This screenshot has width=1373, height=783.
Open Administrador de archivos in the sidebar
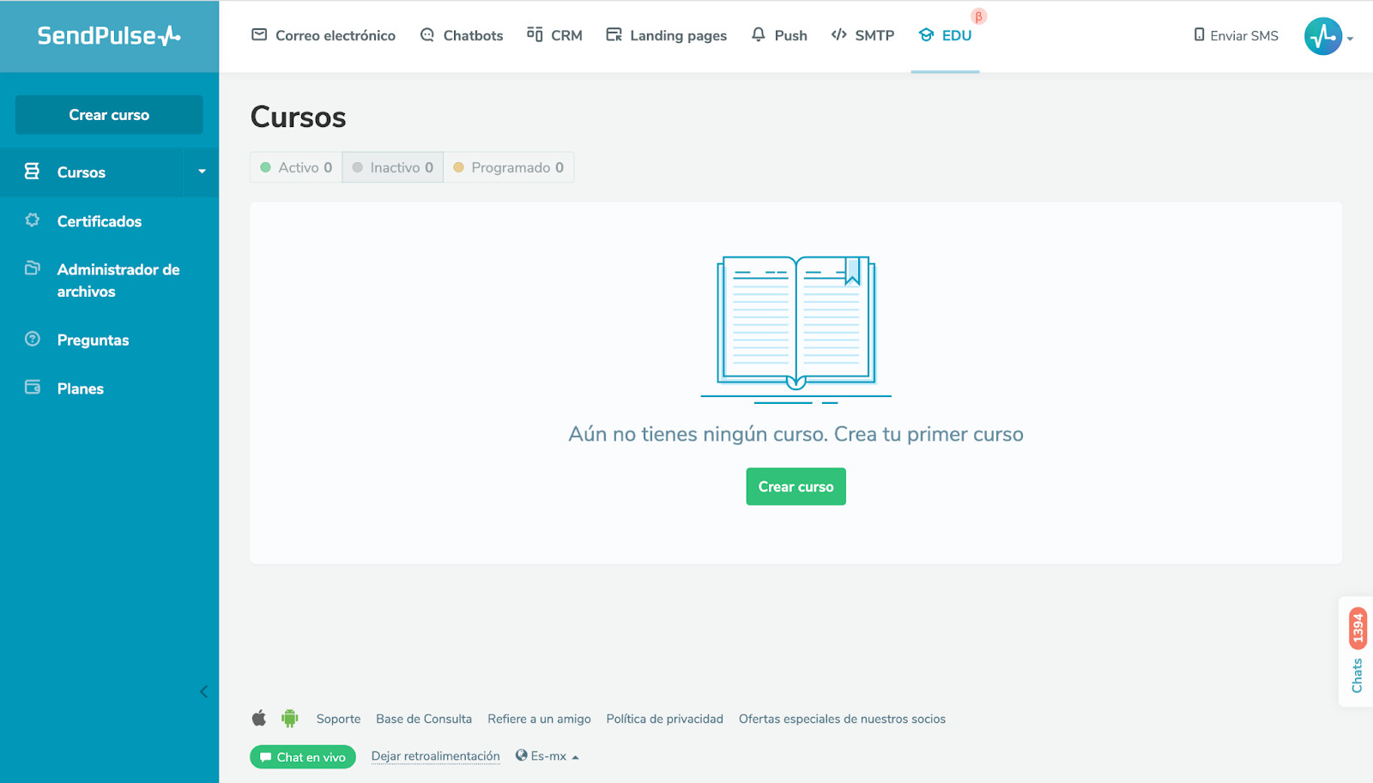pos(118,280)
